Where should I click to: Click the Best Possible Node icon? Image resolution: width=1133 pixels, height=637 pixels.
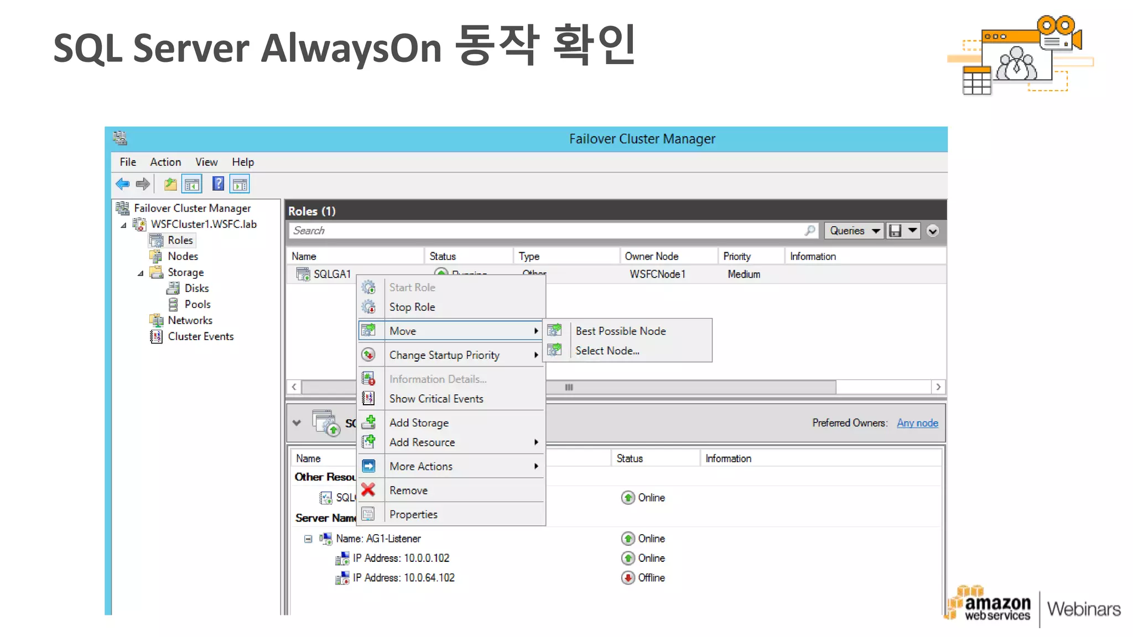pyautogui.click(x=554, y=331)
